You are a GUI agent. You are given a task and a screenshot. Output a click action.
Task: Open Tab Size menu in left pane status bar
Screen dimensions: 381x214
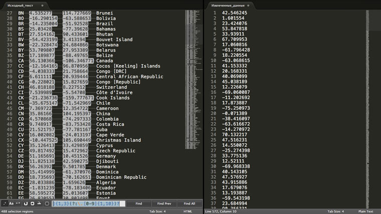pos(157,211)
